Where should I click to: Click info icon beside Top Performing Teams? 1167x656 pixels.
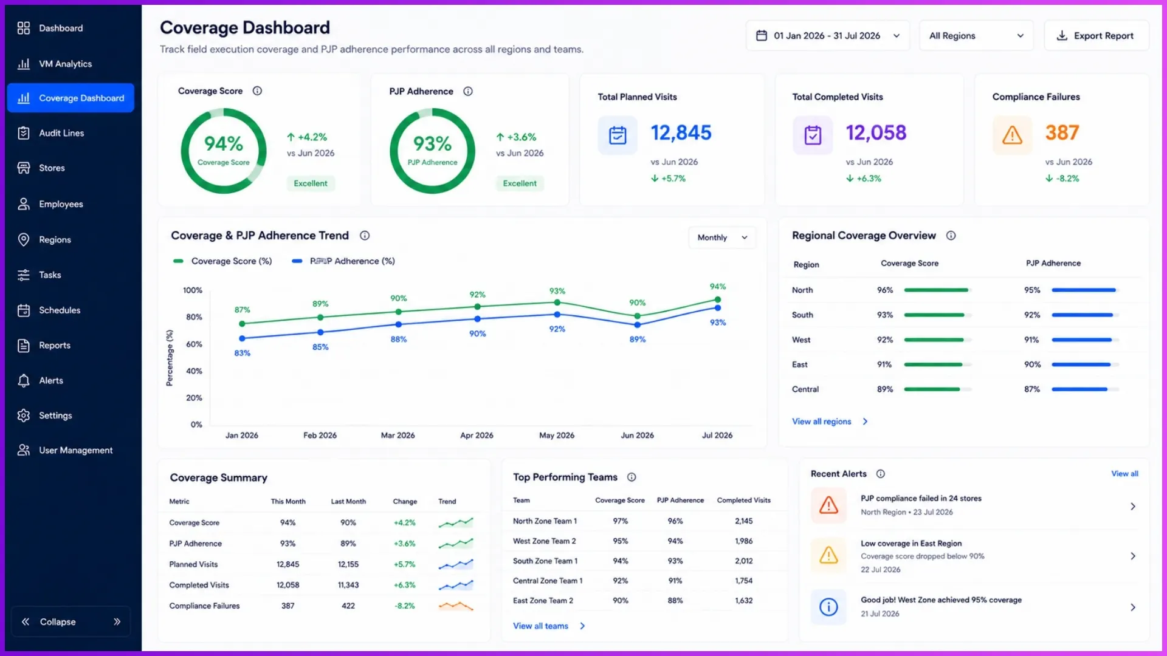[x=632, y=477]
